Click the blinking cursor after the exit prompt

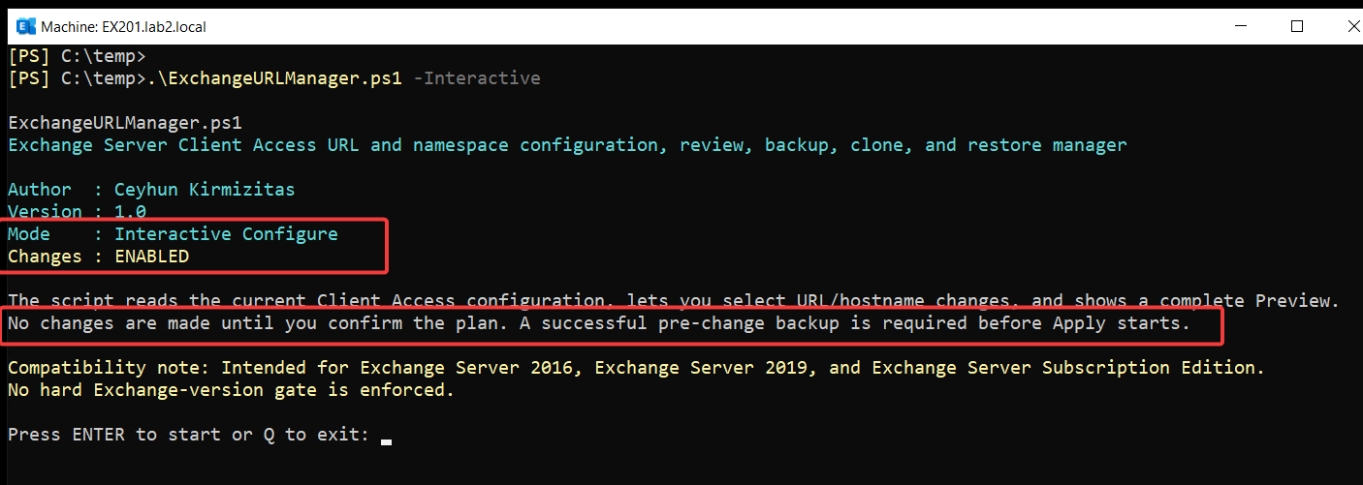[x=386, y=440]
